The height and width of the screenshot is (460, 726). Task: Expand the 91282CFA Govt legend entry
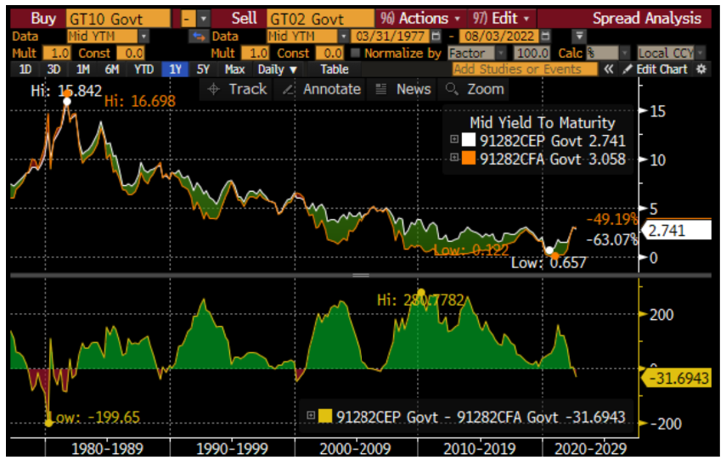(x=453, y=159)
